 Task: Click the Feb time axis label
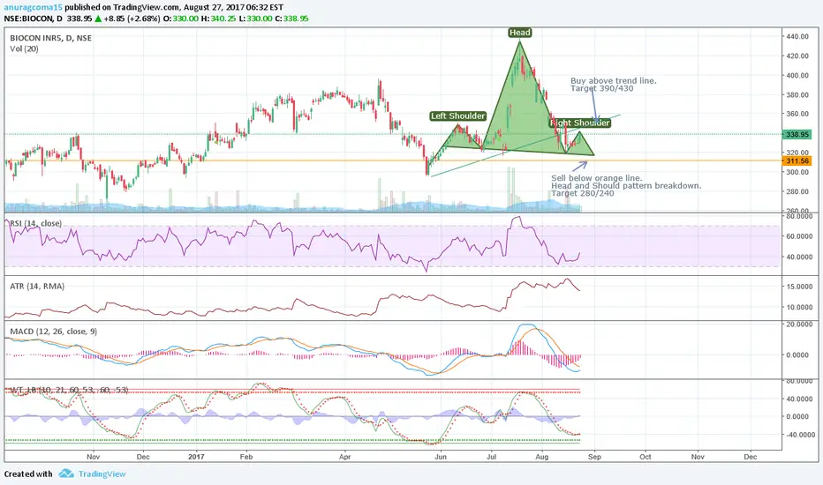point(246,457)
